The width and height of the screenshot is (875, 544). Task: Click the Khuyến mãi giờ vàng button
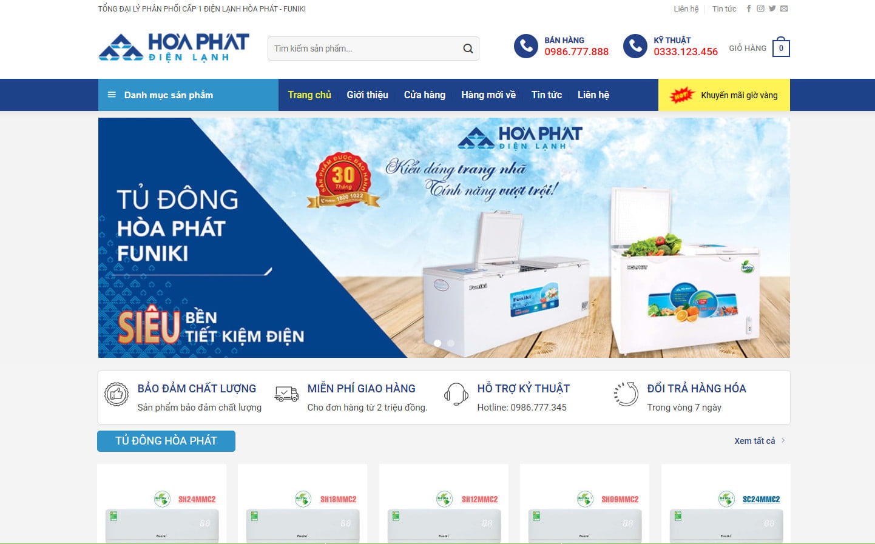(724, 95)
